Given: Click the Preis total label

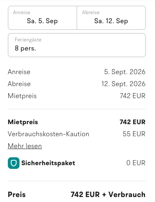Looking at the screenshot, I should 17,195.
